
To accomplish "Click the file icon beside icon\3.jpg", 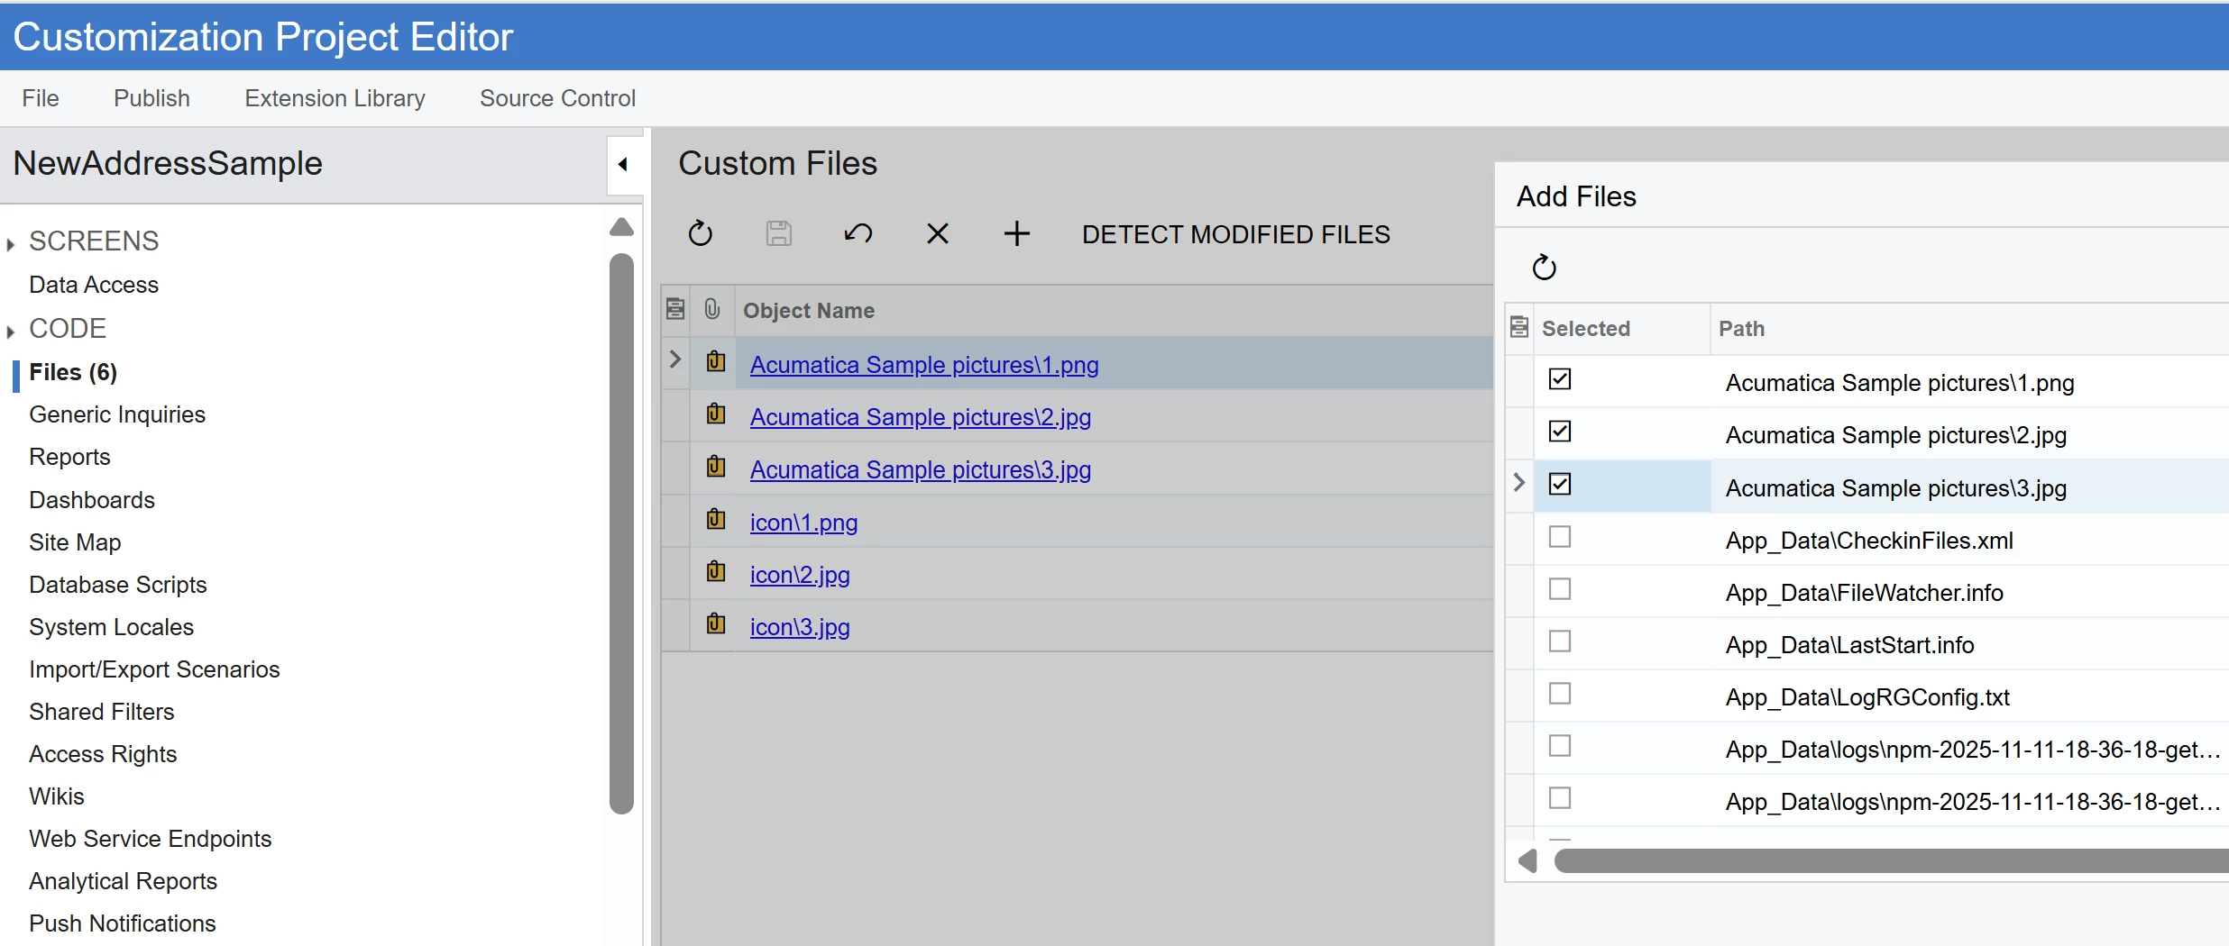I will pos(716,623).
